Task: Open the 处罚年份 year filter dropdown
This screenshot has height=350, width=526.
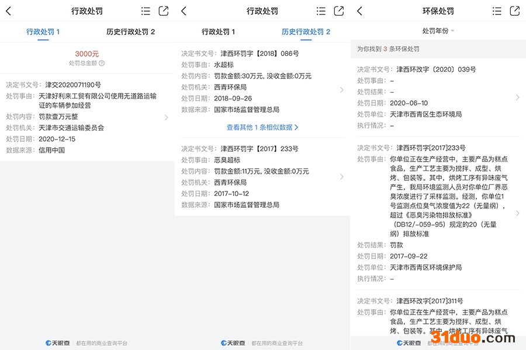Action: pos(438,30)
